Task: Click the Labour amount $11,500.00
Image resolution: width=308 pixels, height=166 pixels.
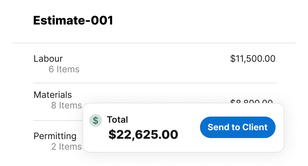Action: [253, 59]
